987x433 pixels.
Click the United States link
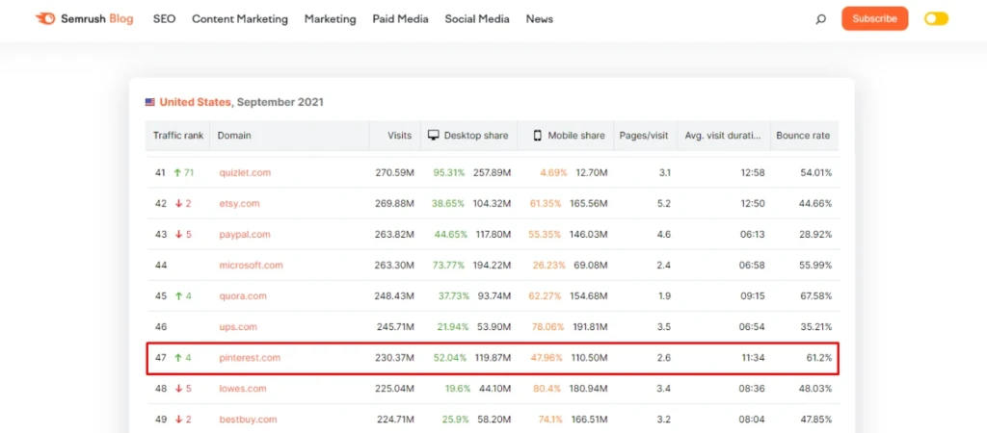pyautogui.click(x=195, y=102)
